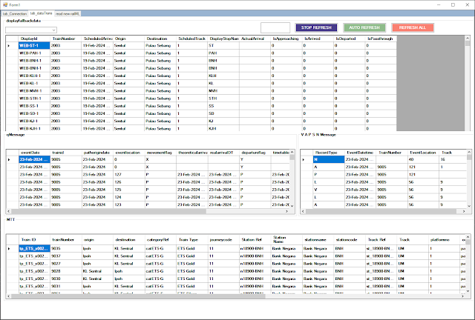Viewport: 475px width, 320px height.
Task: Click the platformno column header
Action: coord(444,239)
